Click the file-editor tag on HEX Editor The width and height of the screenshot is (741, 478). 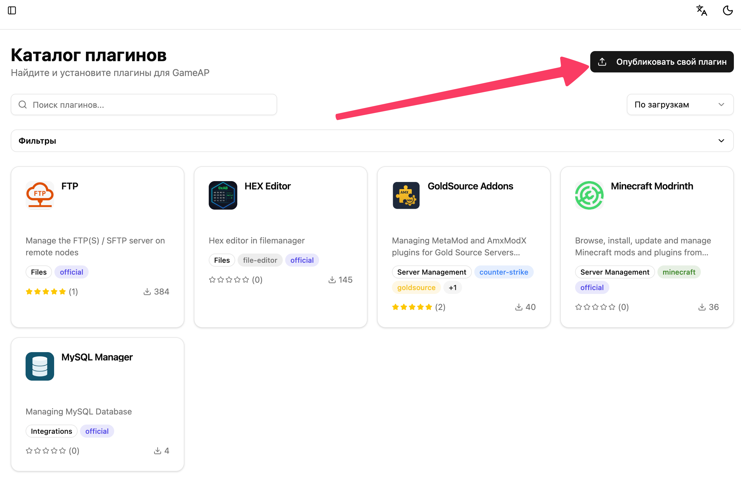point(260,260)
